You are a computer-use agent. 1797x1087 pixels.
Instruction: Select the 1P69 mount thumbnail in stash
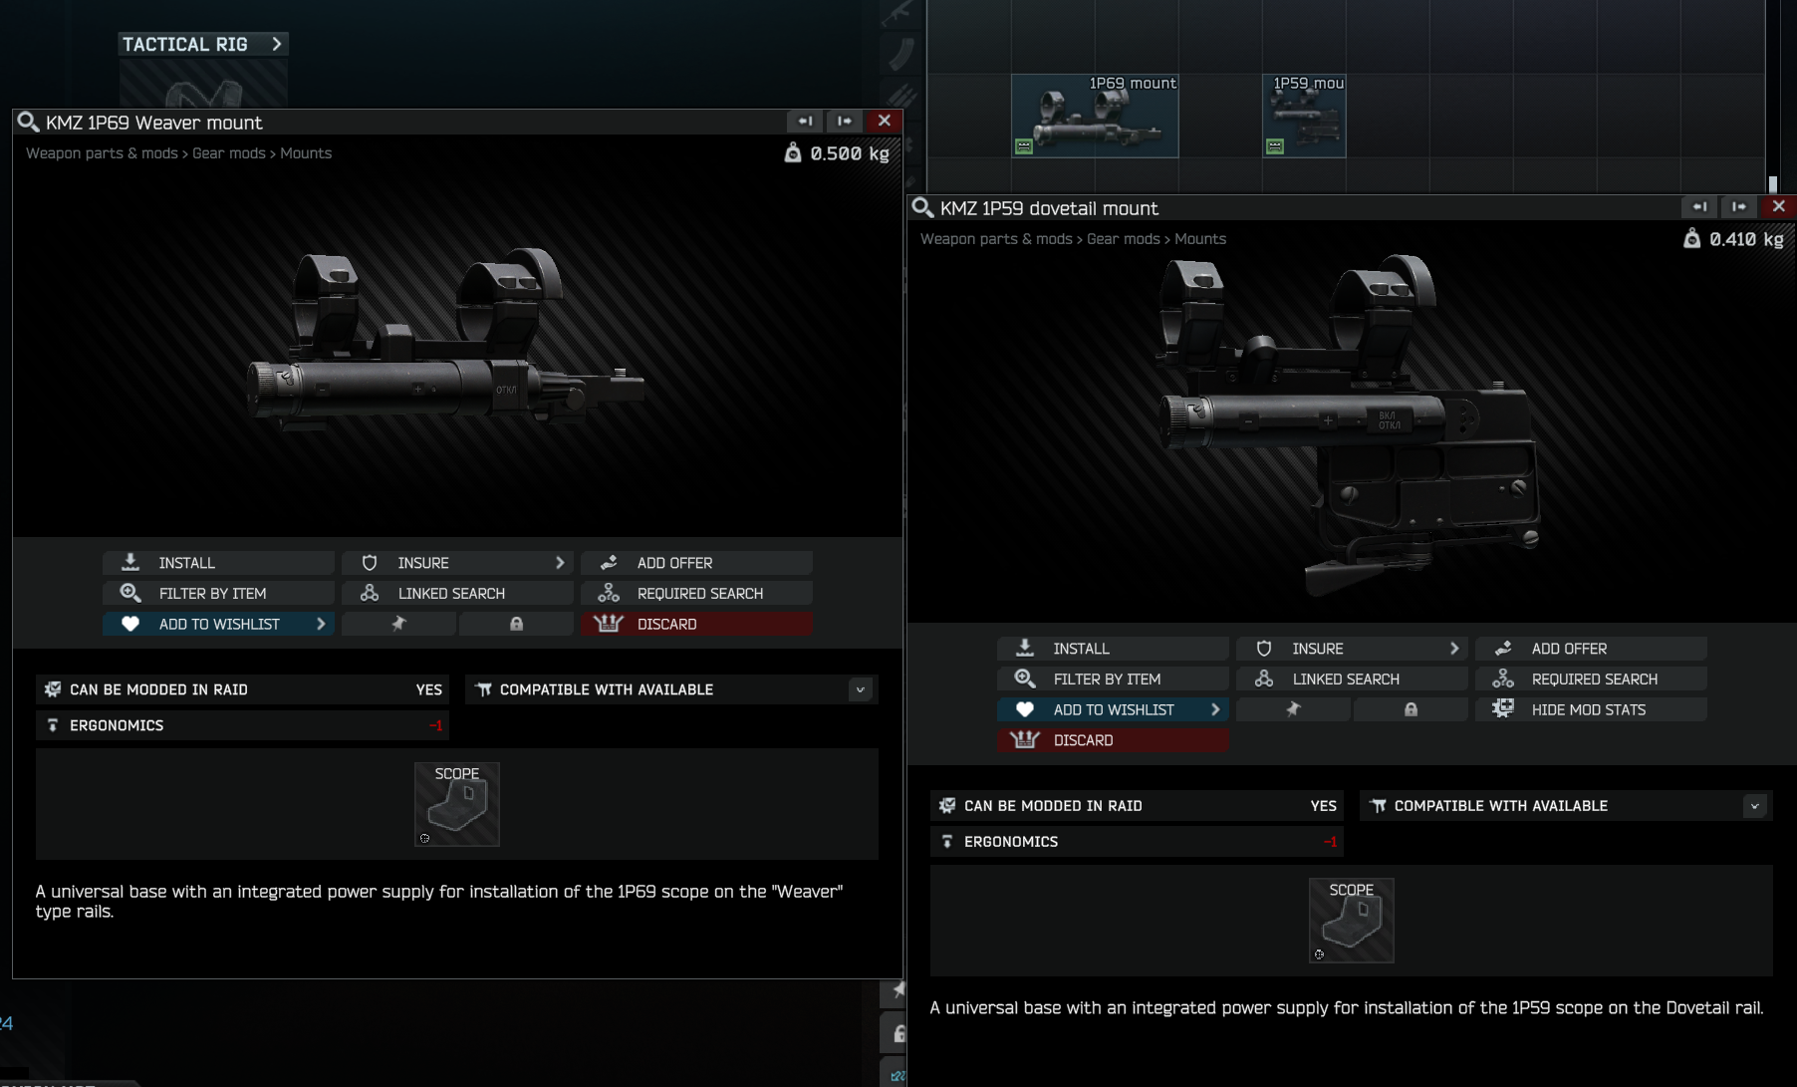click(x=1095, y=116)
